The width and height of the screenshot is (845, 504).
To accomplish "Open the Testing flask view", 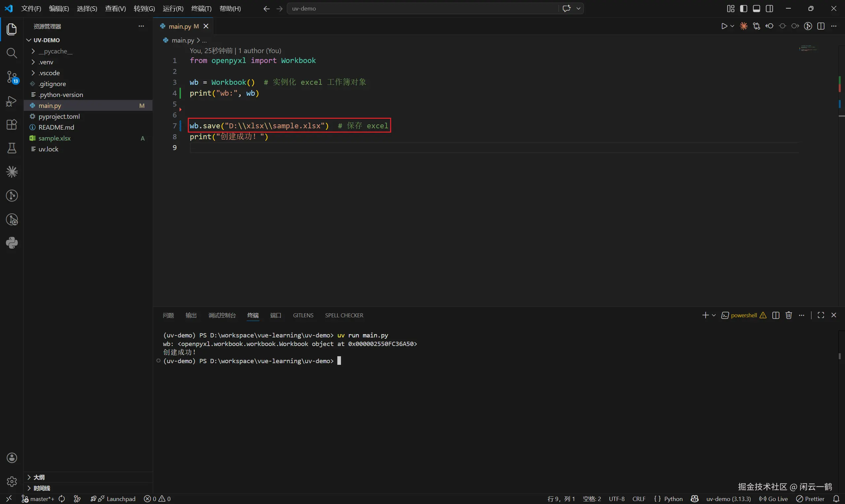I will [x=12, y=148].
